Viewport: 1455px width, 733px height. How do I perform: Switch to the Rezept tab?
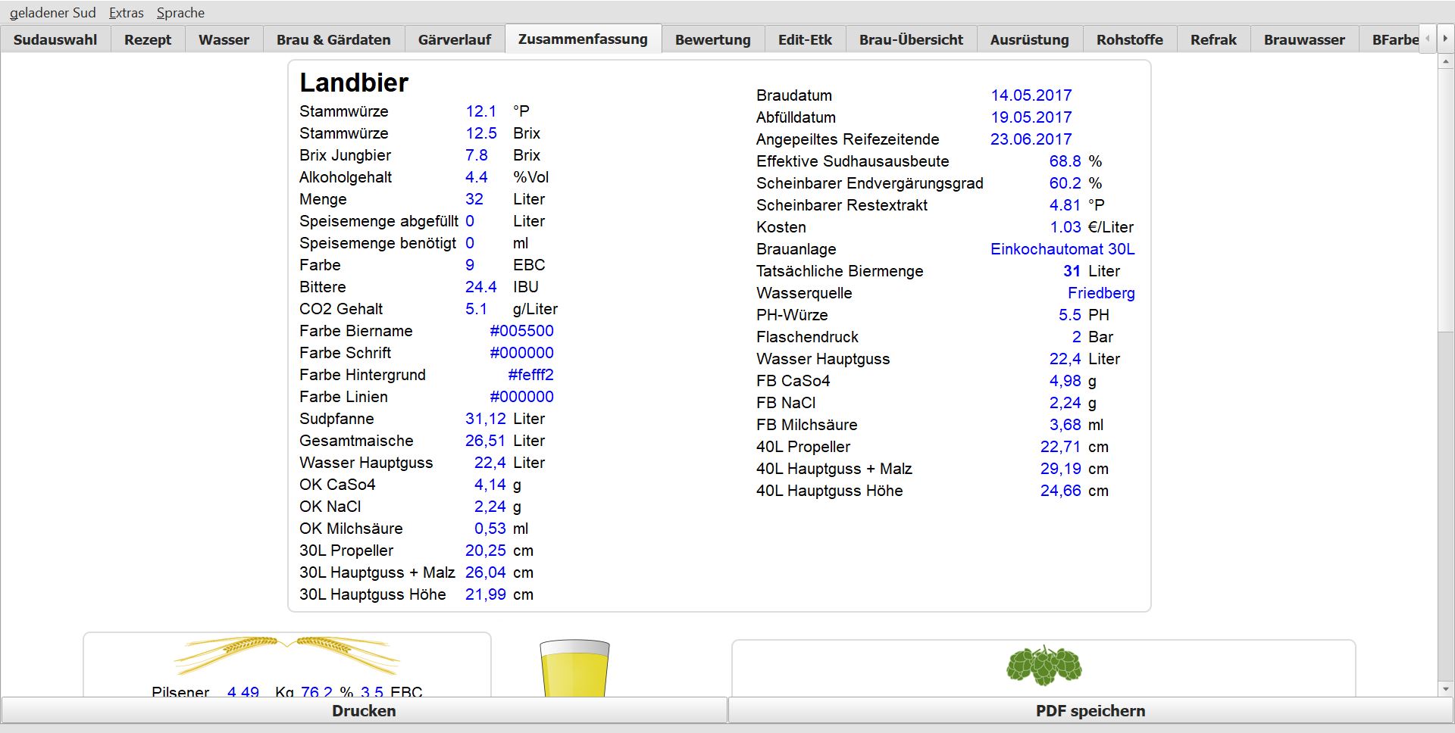click(x=148, y=39)
